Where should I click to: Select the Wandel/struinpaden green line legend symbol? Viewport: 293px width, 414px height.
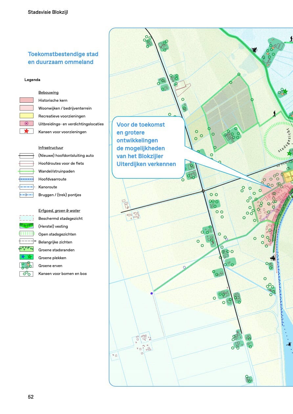pyautogui.click(x=27, y=171)
